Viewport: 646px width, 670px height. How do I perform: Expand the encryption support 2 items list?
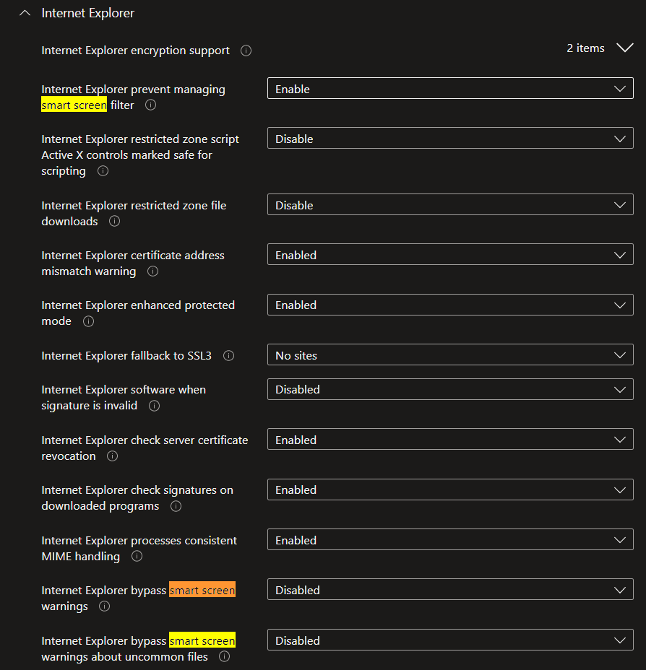pos(624,48)
